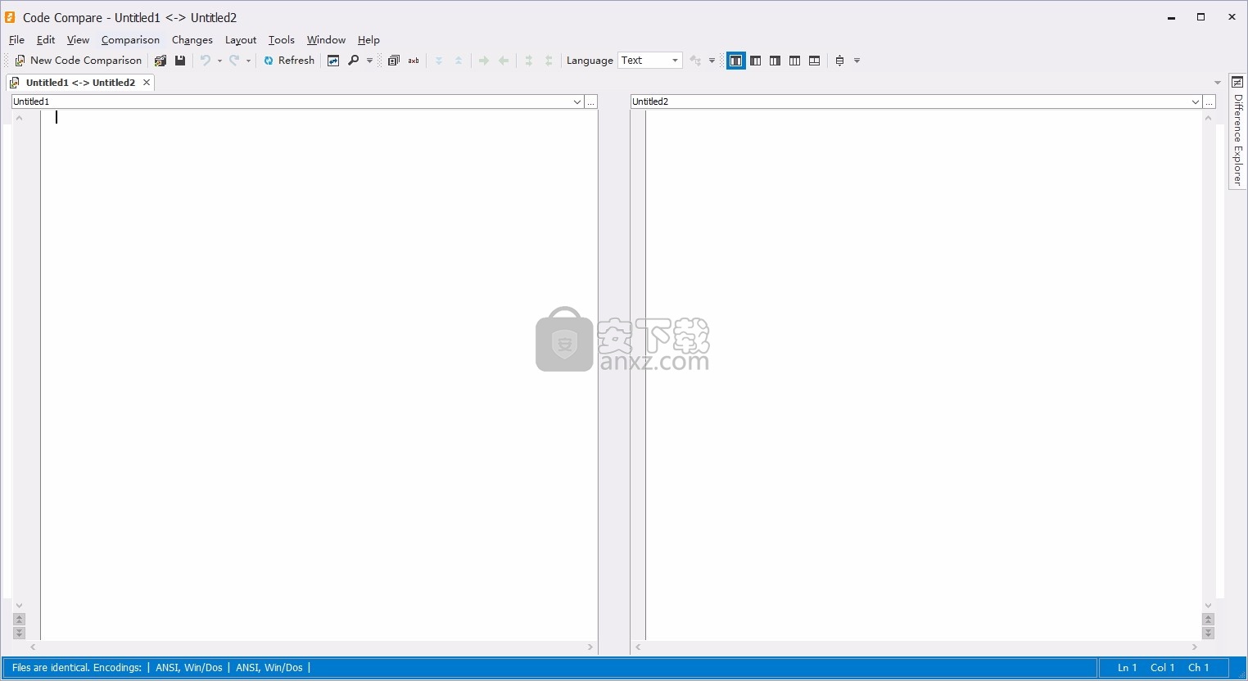Copy change to the left with arrow icon

tap(504, 61)
